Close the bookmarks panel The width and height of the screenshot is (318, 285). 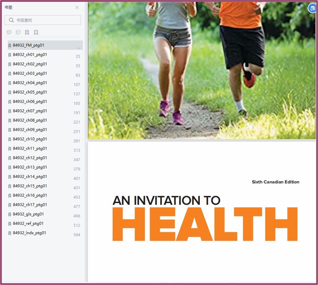coord(77,7)
